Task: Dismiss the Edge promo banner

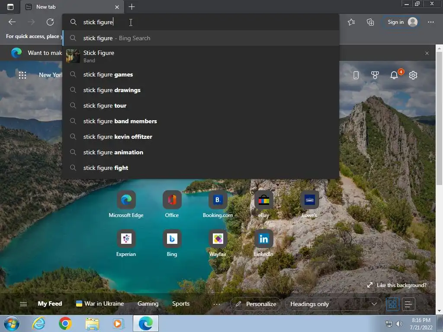Action: pos(427,53)
